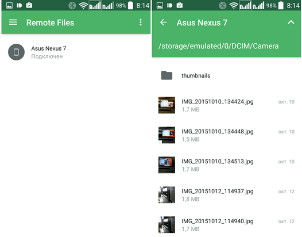This screenshot has height=237, width=302.
Task: Tap the briefcase notification icon in right status bar
Action: tap(180, 5)
